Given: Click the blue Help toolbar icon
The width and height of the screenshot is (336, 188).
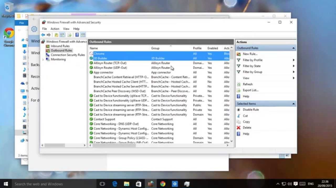Looking at the screenshot, I should click(x=77, y=35).
